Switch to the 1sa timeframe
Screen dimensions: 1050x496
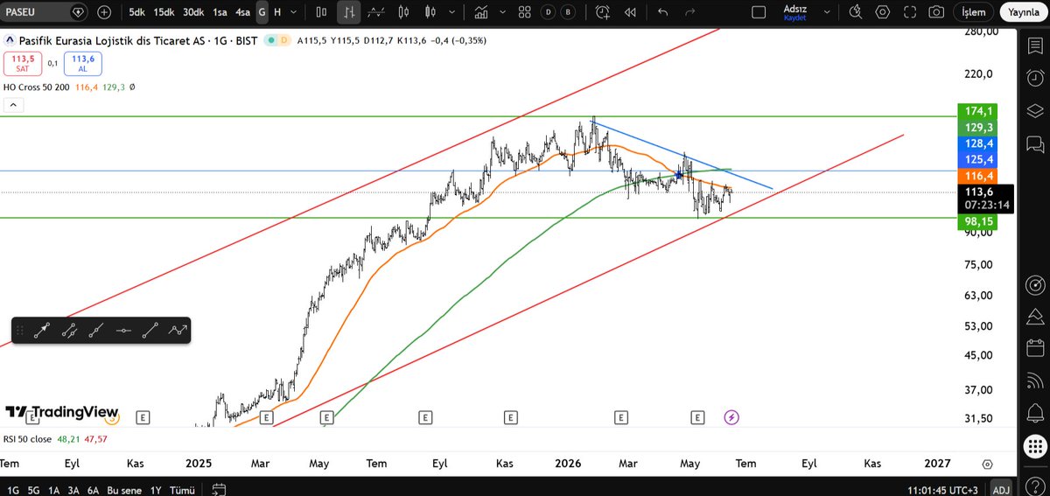coord(220,12)
